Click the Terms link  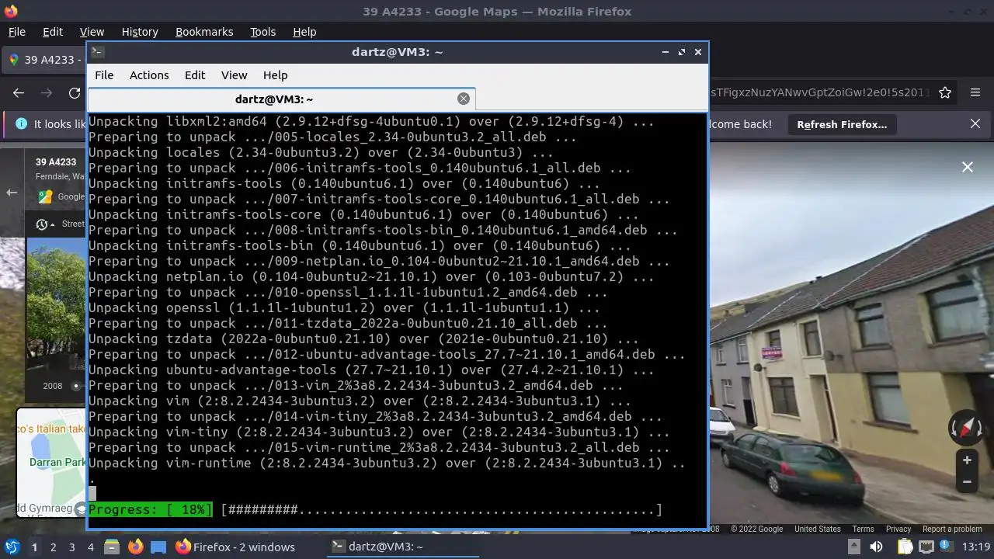(864, 529)
